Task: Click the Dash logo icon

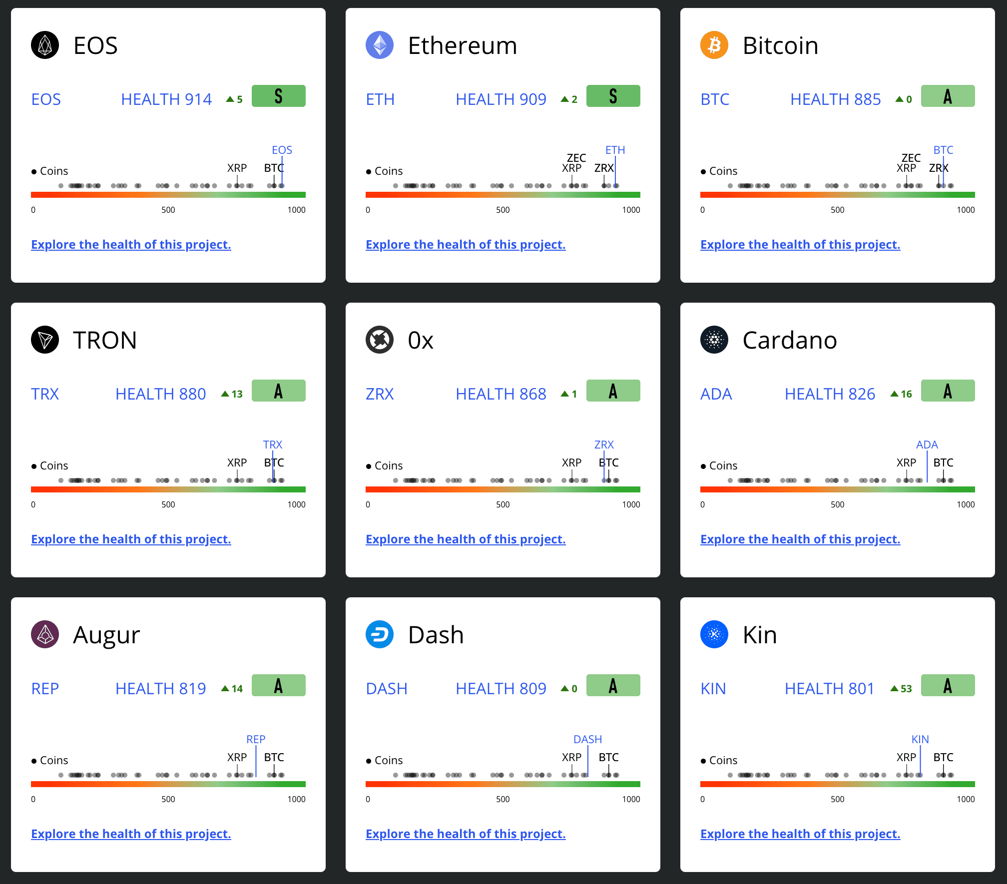Action: (380, 634)
